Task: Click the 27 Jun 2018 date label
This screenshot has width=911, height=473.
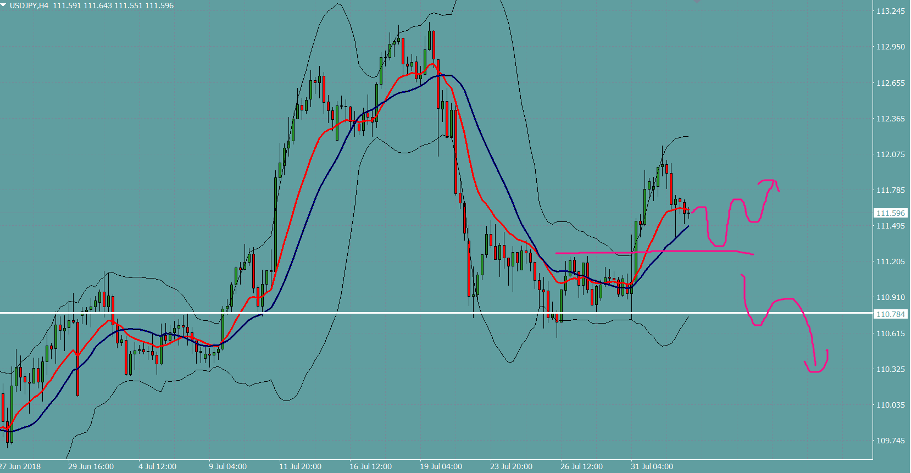Action: (21, 466)
